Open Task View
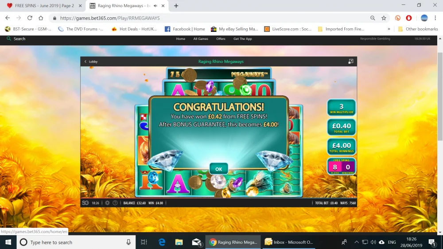 tap(144, 242)
